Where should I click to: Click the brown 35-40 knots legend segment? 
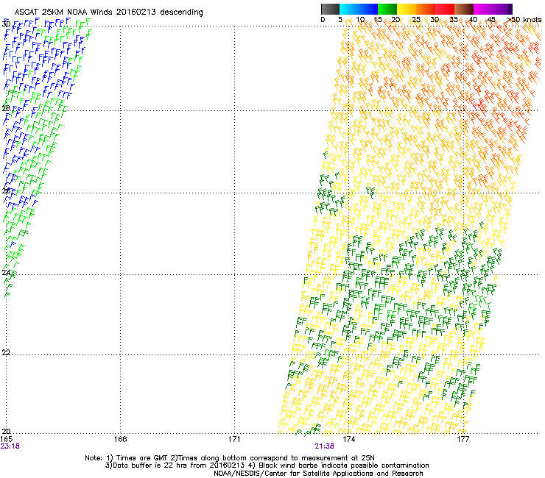point(464,9)
